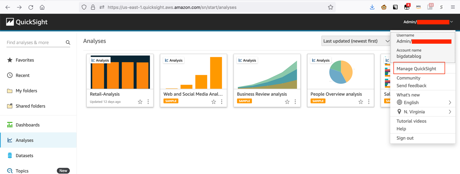Click the SAMPLE badge on People Overview card
Image resolution: width=460 pixels, height=174 pixels.
click(x=318, y=101)
